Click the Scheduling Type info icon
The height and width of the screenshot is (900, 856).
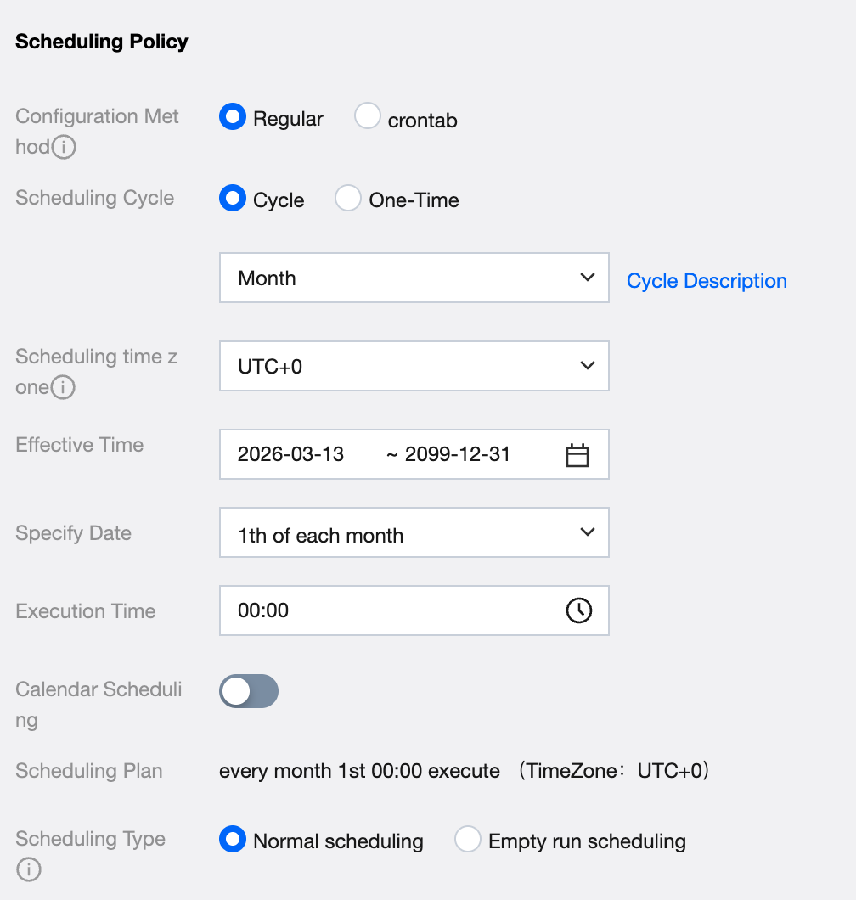coord(29,870)
